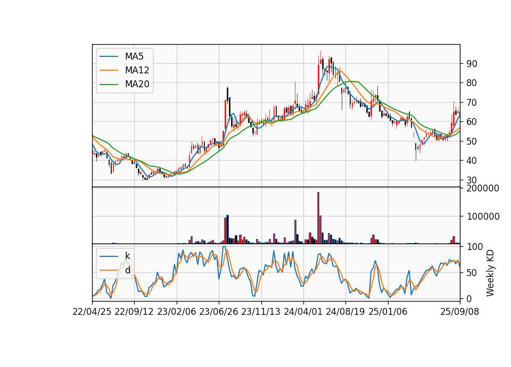511x367 pixels.
Task: Click the MA20 legend label
Action: (x=137, y=84)
